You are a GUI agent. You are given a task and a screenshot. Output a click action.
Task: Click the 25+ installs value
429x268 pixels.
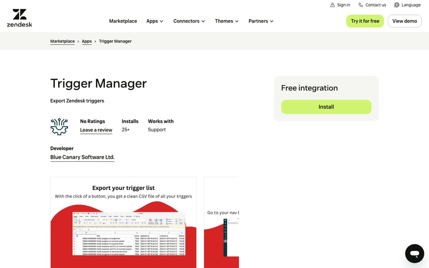[125, 129]
